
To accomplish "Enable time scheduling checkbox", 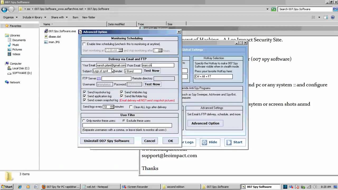I will (x=84, y=44).
